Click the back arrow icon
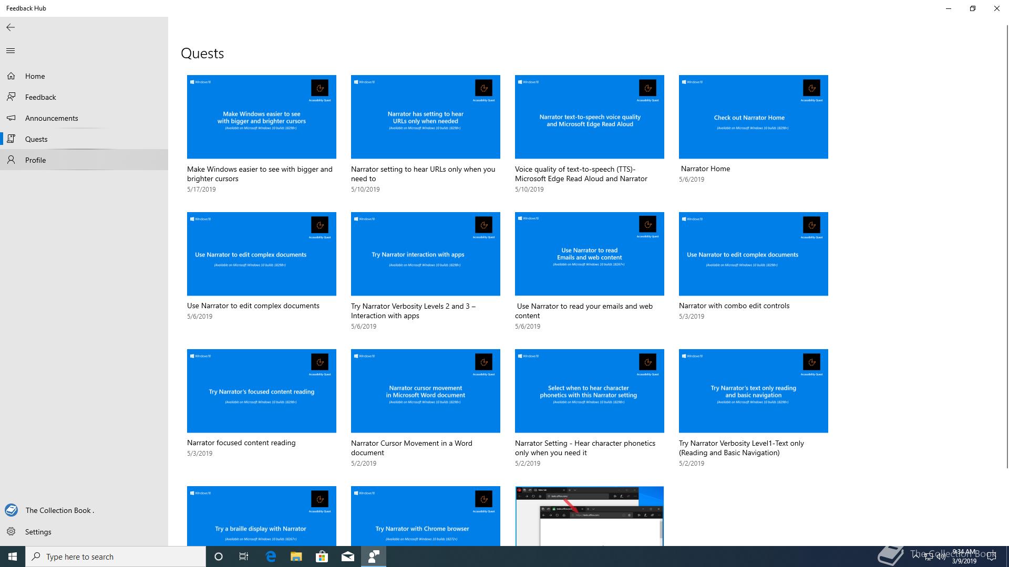1009x567 pixels. pos(11,27)
